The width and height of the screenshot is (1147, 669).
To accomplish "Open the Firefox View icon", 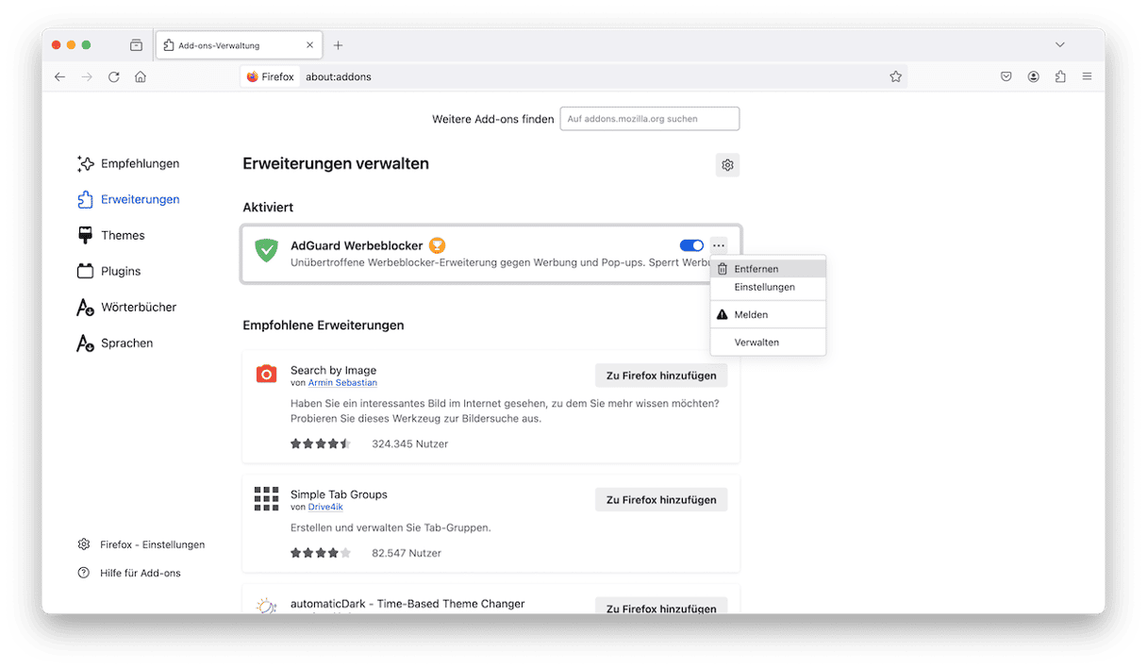I will pos(136,45).
